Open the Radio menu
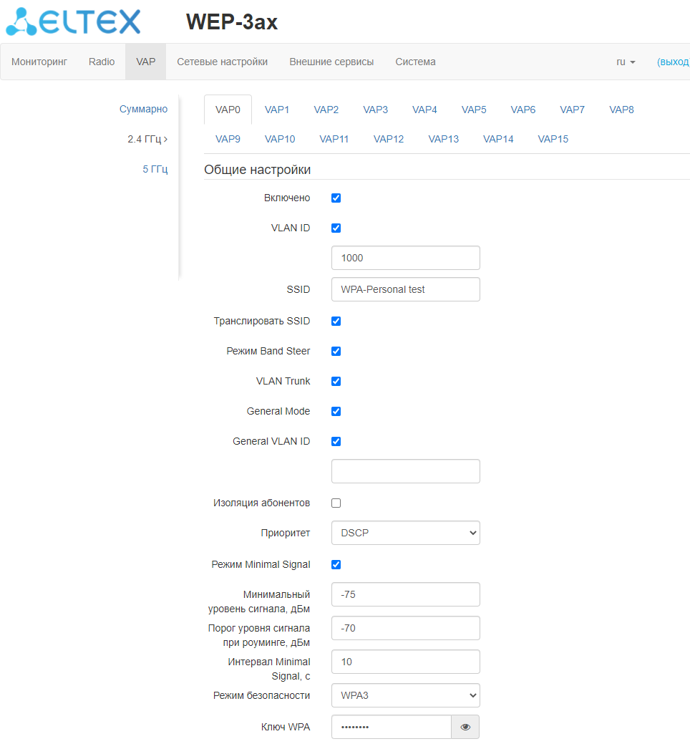The height and width of the screenshot is (744, 690). point(102,62)
